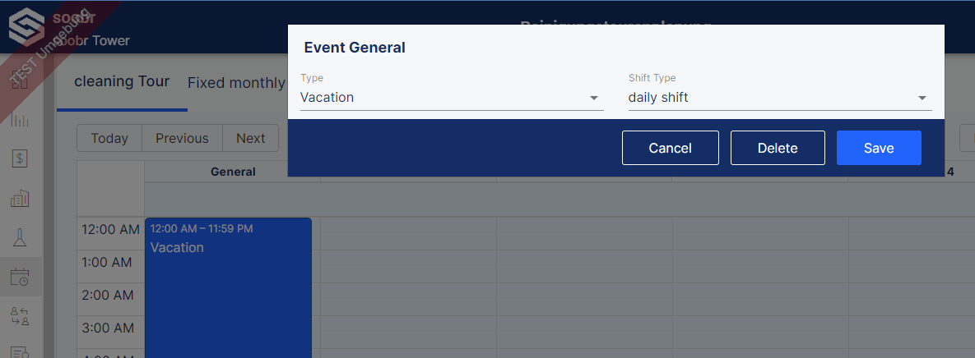975x358 pixels.
Task: Click the Shift Type dropdown arrow
Action: [922, 98]
